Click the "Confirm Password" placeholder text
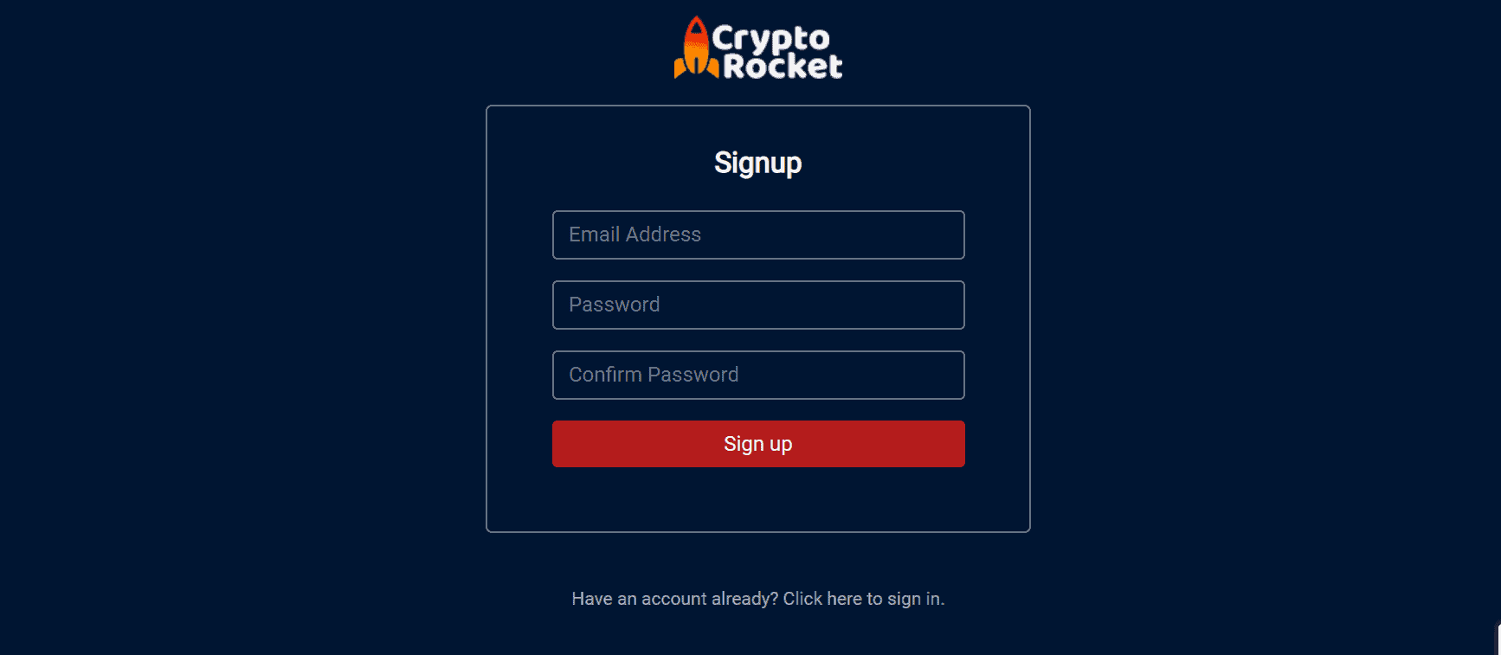 click(654, 375)
